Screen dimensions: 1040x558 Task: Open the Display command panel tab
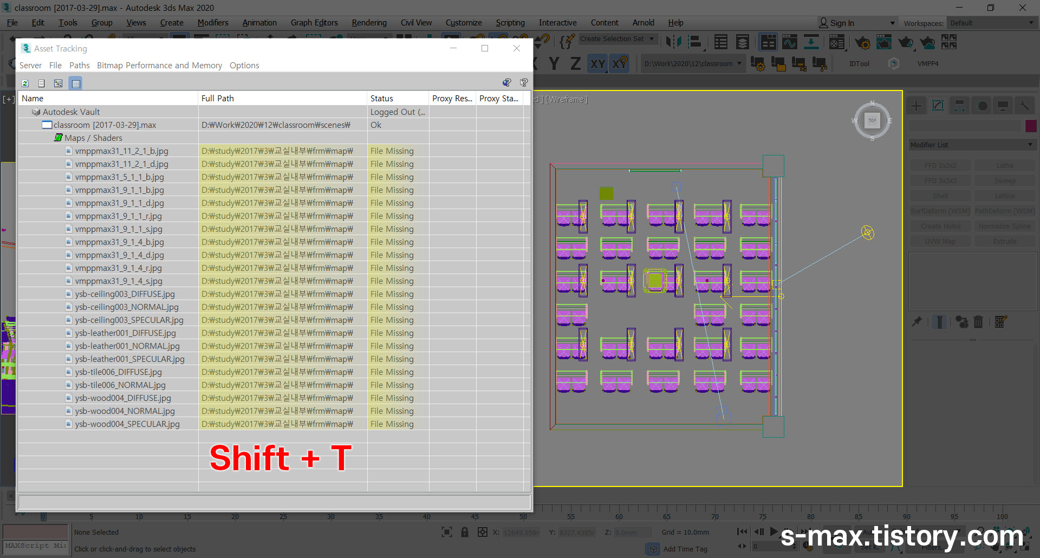(1003, 106)
